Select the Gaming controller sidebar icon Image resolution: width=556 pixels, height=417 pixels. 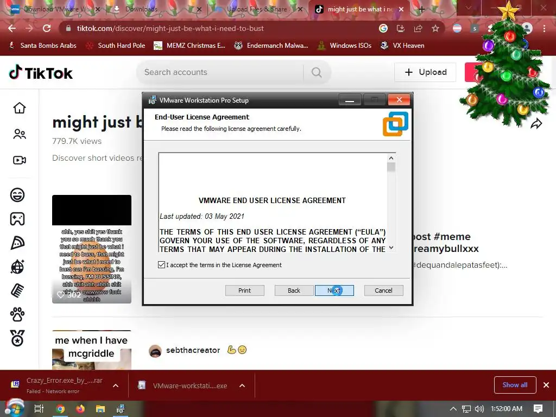pyautogui.click(x=17, y=219)
